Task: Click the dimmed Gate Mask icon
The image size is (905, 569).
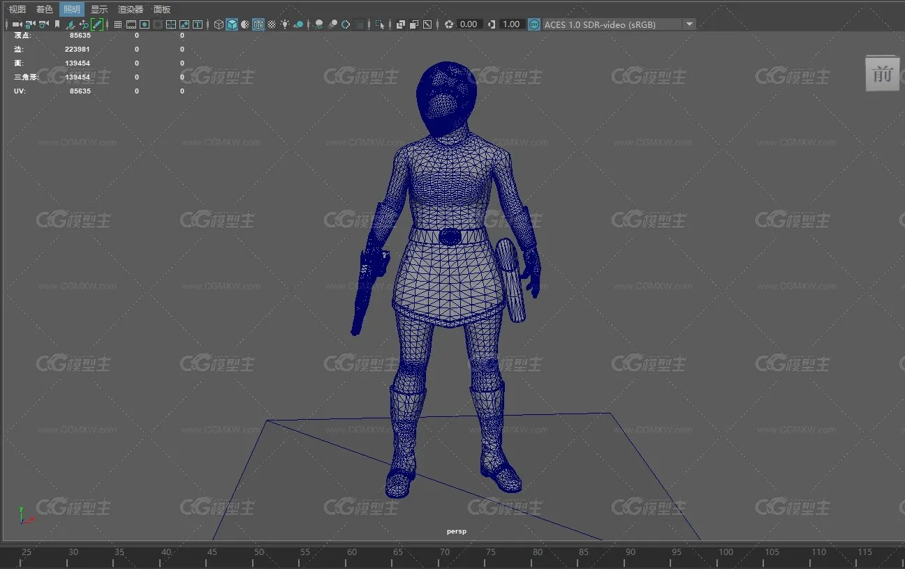Action: [158, 24]
